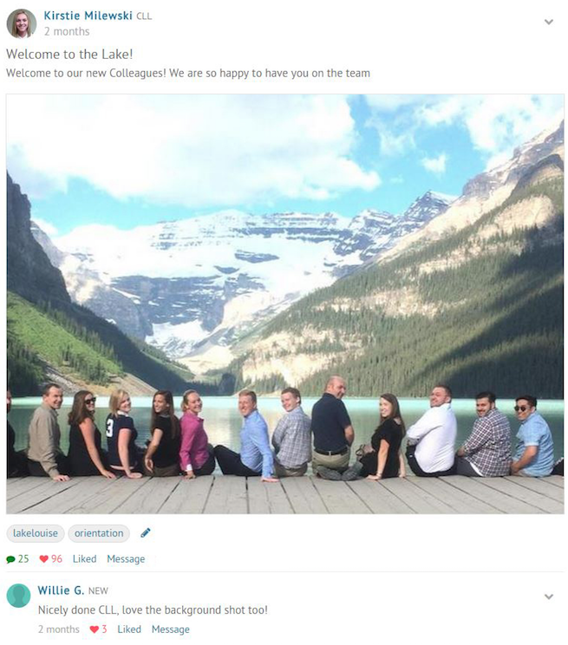Open Kirstie Milewski's profile avatar
The width and height of the screenshot is (568, 645).
click(22, 23)
